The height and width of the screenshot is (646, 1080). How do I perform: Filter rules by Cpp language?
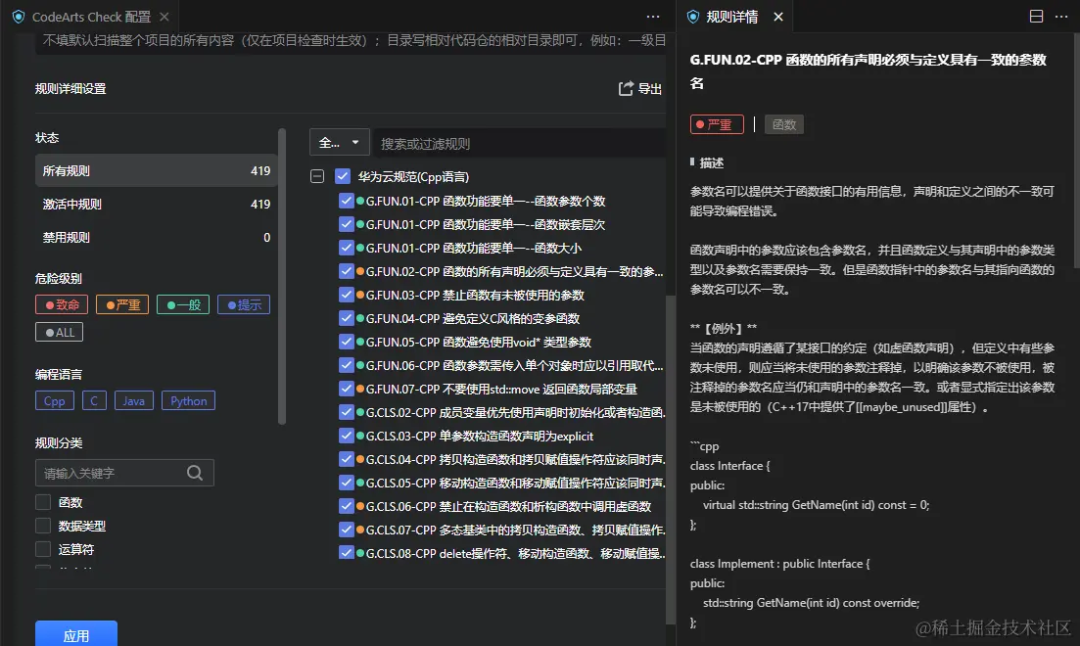tap(55, 401)
